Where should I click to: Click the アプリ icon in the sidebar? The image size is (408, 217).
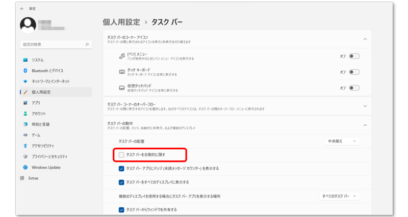coord(25,103)
